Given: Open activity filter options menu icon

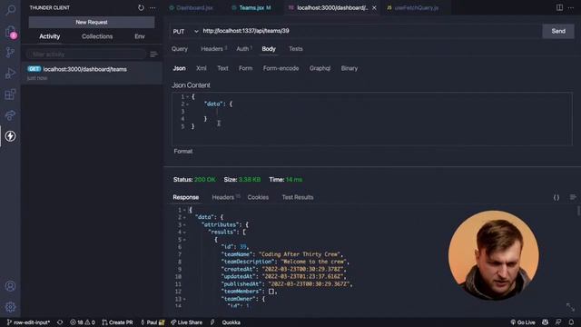Looking at the screenshot, I should (153, 54).
